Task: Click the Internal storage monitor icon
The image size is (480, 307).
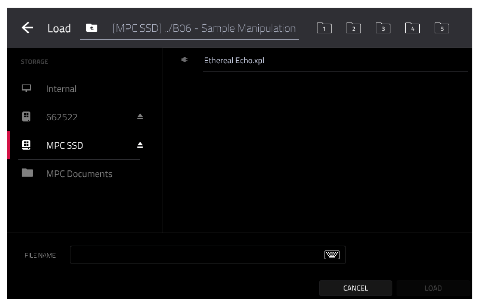Action: (x=27, y=88)
